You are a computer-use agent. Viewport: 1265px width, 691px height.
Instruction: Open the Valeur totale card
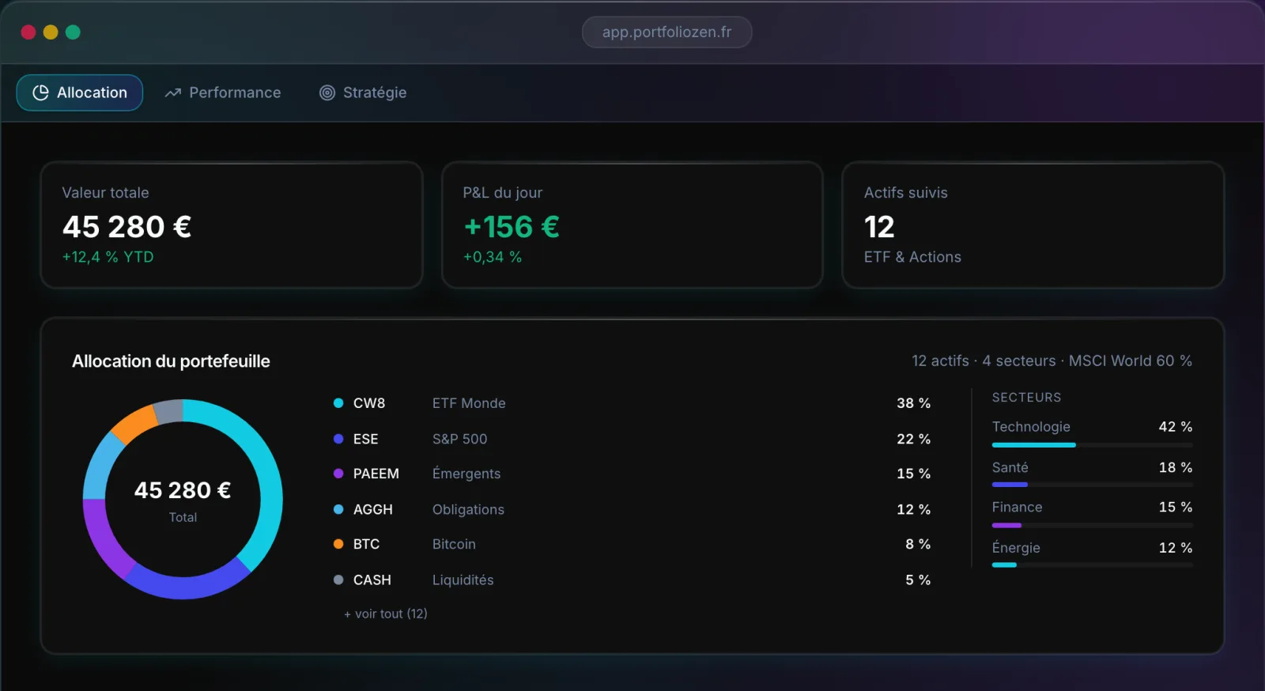pyautogui.click(x=232, y=225)
